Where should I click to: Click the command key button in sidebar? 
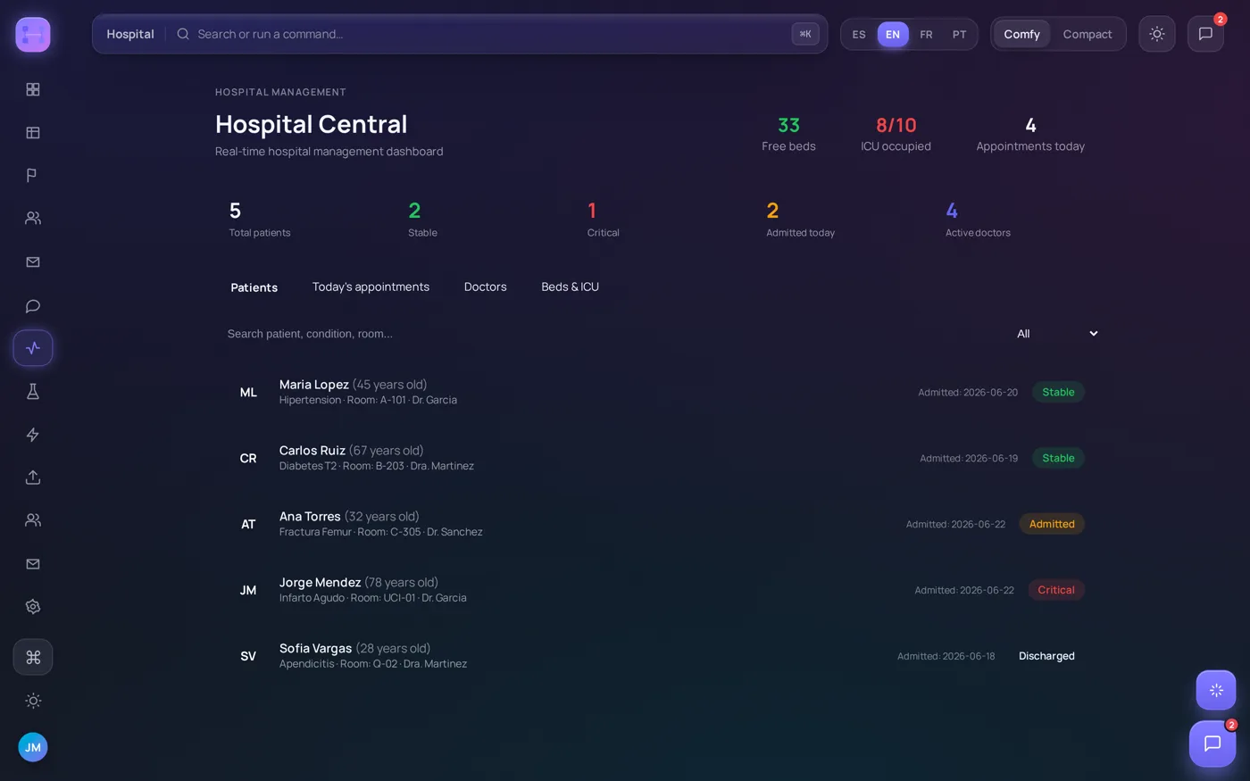pyautogui.click(x=33, y=658)
